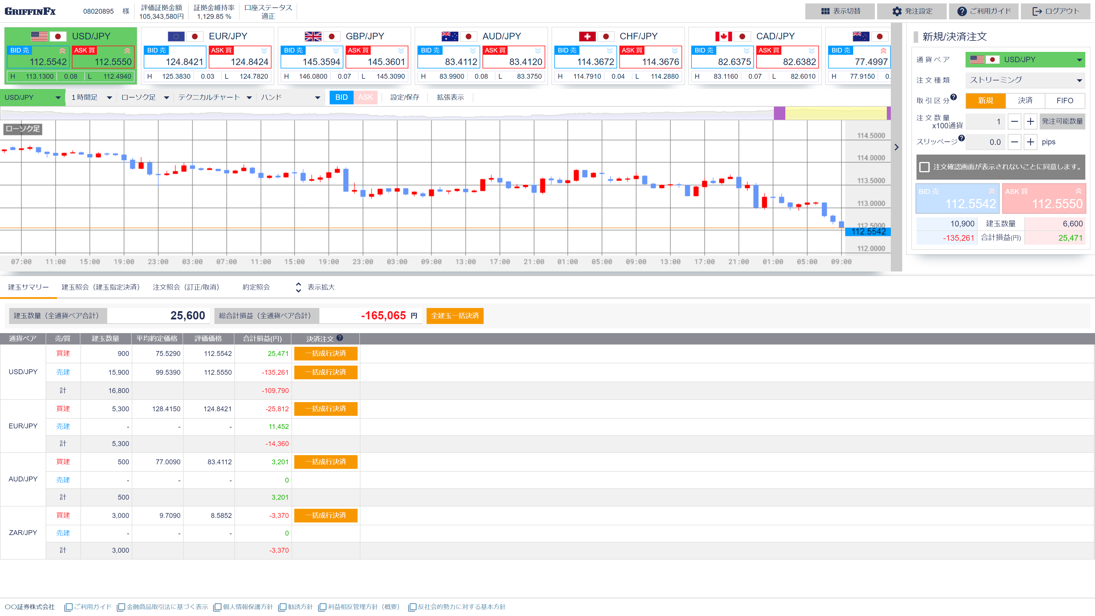
Task: Select 決済 trade type option
Action: click(x=1025, y=101)
